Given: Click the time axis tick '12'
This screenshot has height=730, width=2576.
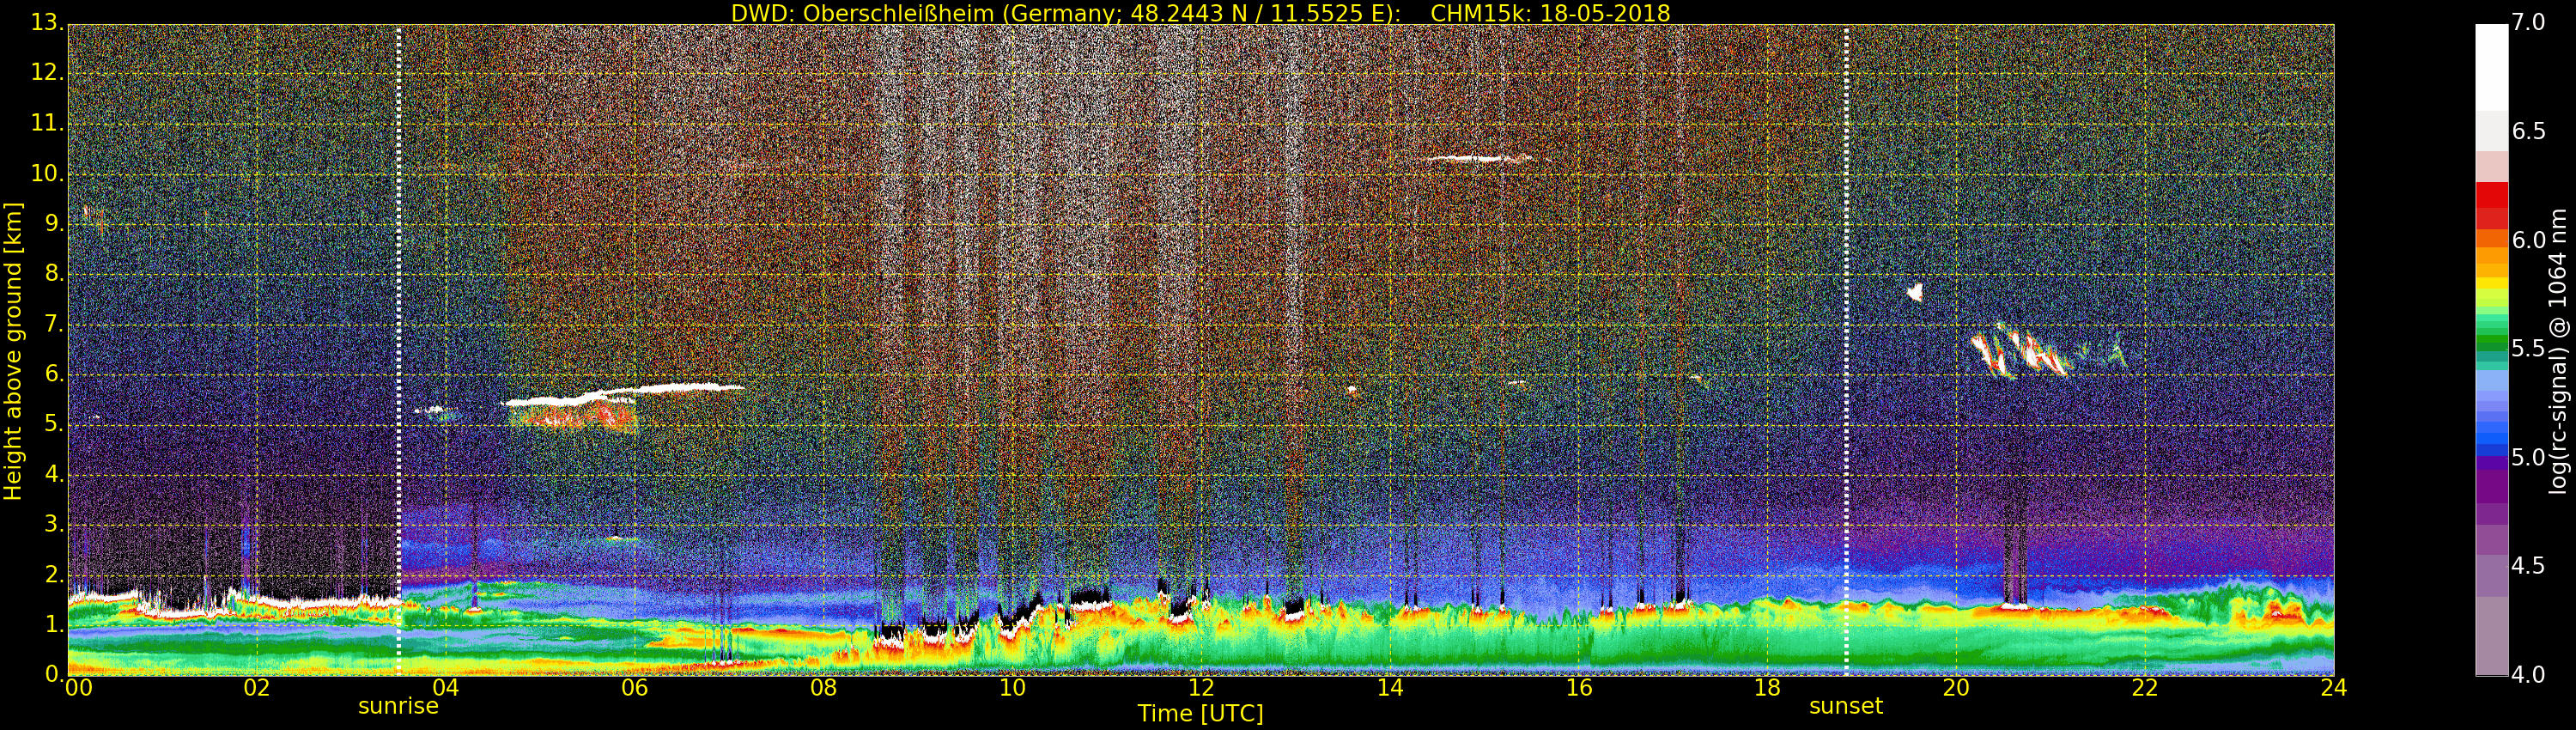Looking at the screenshot, I should click(1201, 688).
